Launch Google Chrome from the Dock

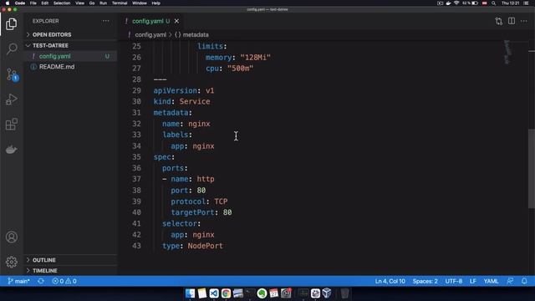click(x=226, y=293)
